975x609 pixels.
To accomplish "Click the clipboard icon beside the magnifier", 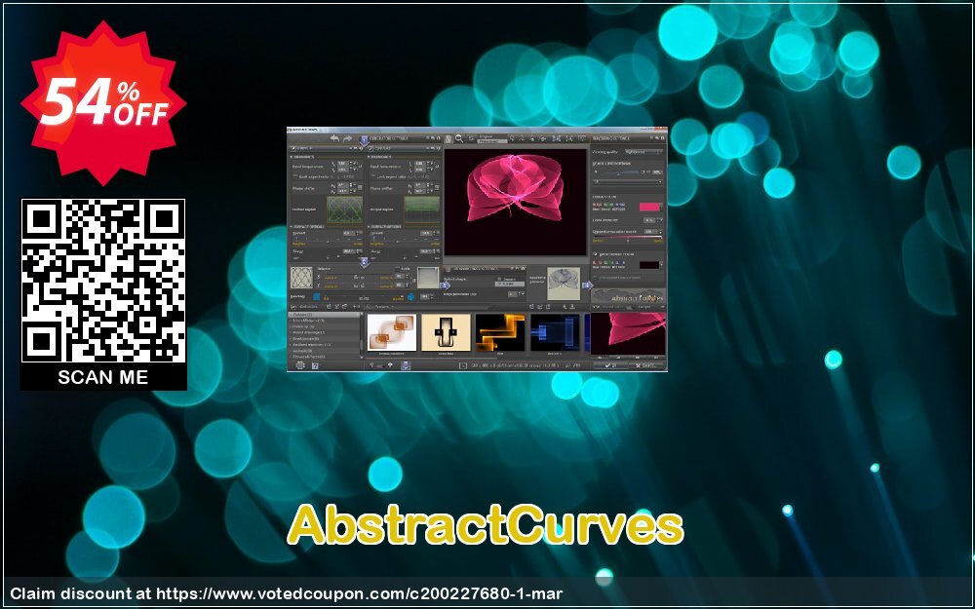I will (448, 139).
